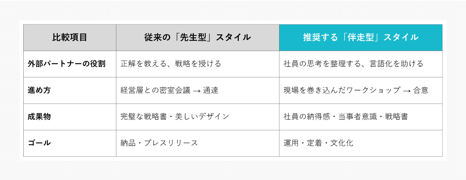Click the arrow before 通達

click(x=197, y=91)
